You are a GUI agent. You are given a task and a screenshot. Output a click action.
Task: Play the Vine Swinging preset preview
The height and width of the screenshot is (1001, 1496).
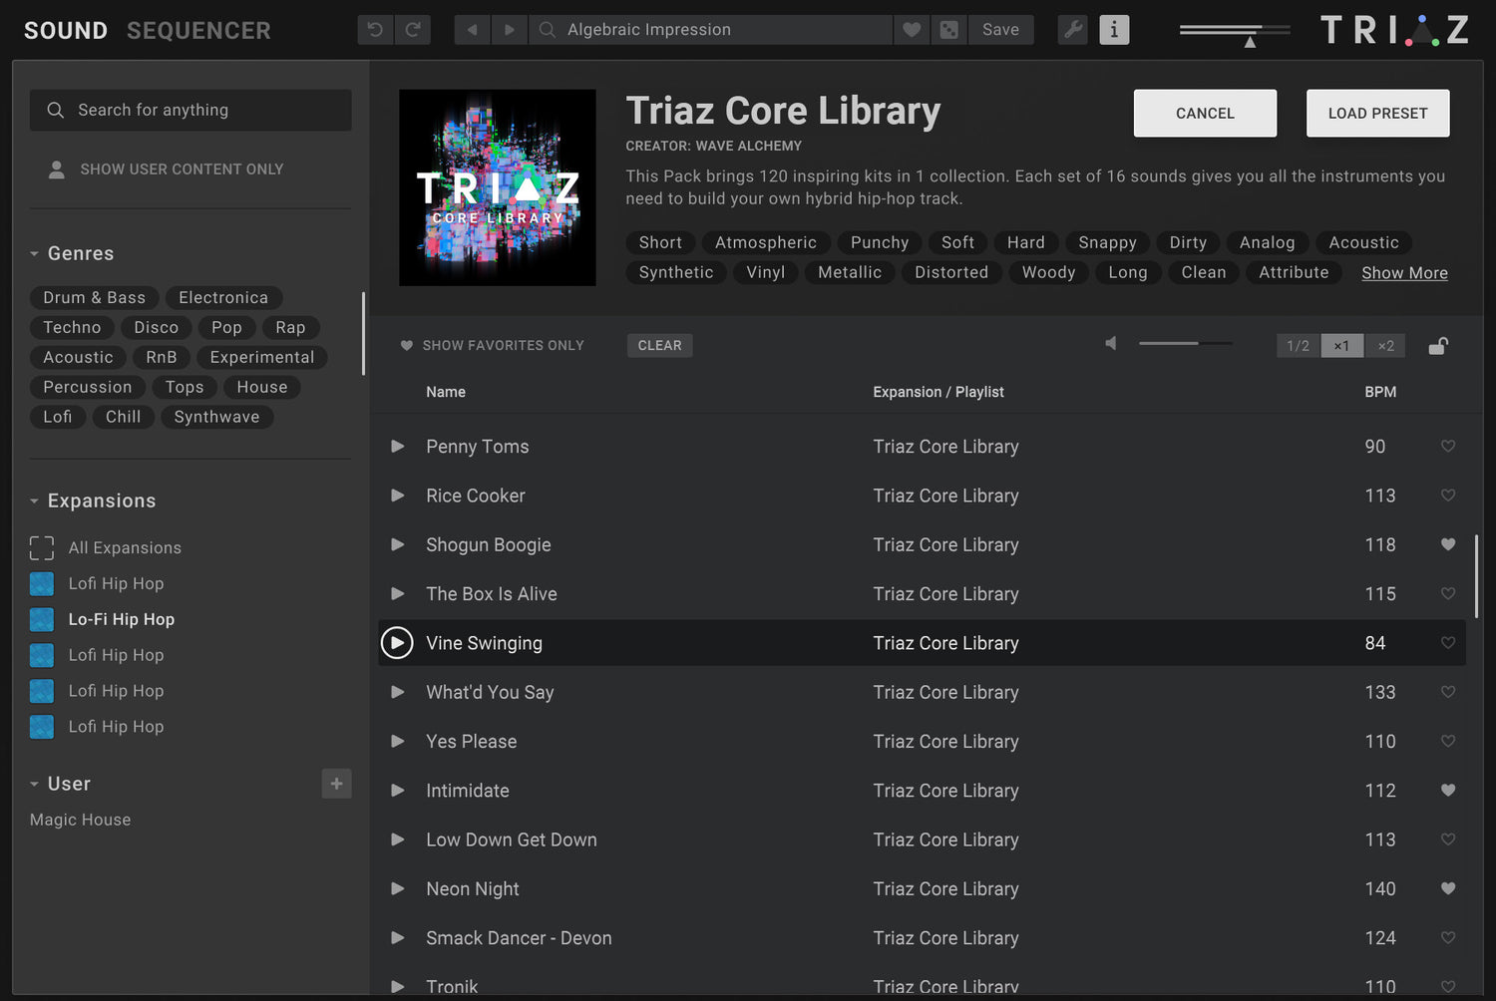click(397, 643)
